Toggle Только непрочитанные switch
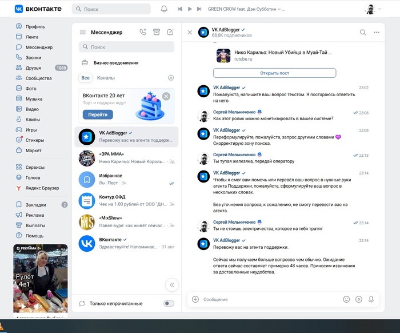Image resolution: width=400 pixels, height=333 pixels. coord(169,303)
